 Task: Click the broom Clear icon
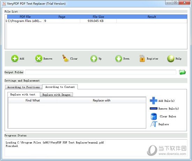tap(65, 58)
